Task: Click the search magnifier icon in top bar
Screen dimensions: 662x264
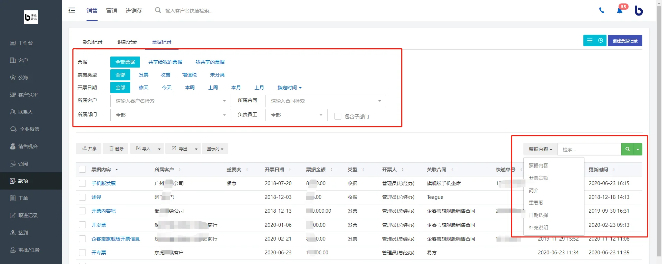Action: 158,10
